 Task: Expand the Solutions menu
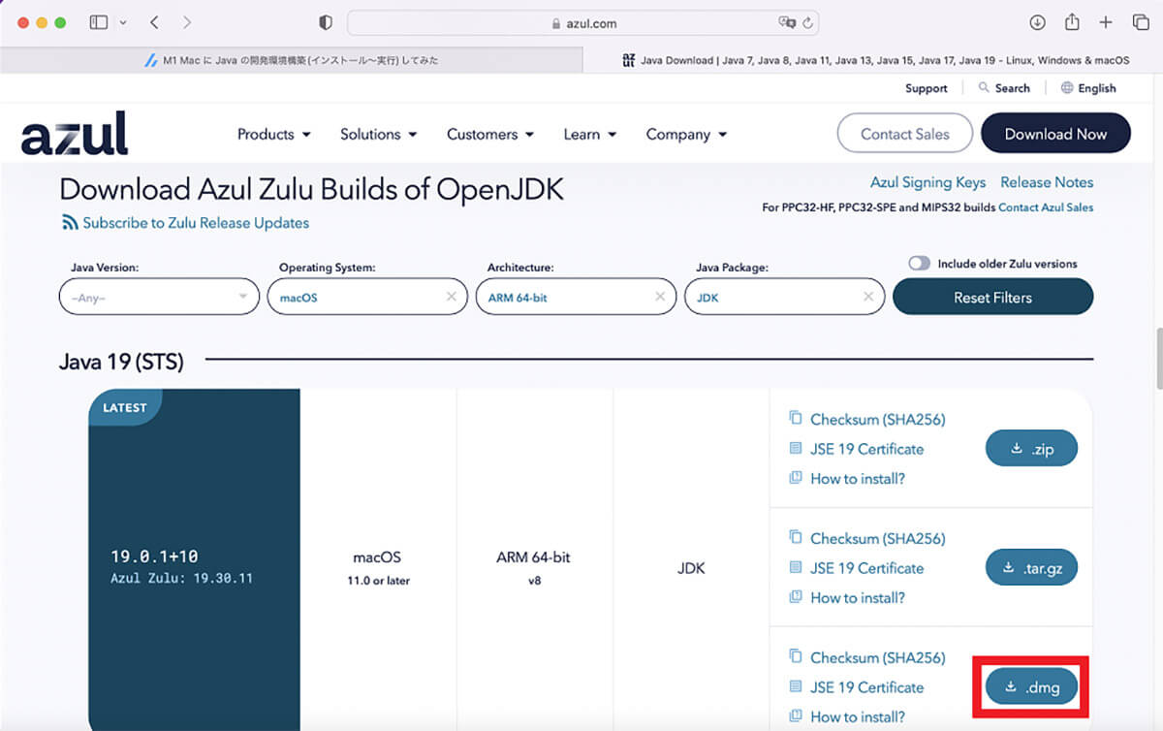379,135
